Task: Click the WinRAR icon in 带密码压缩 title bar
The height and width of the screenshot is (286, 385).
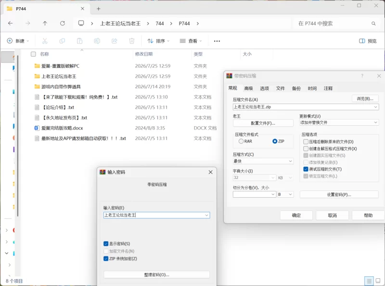Action: pos(229,76)
